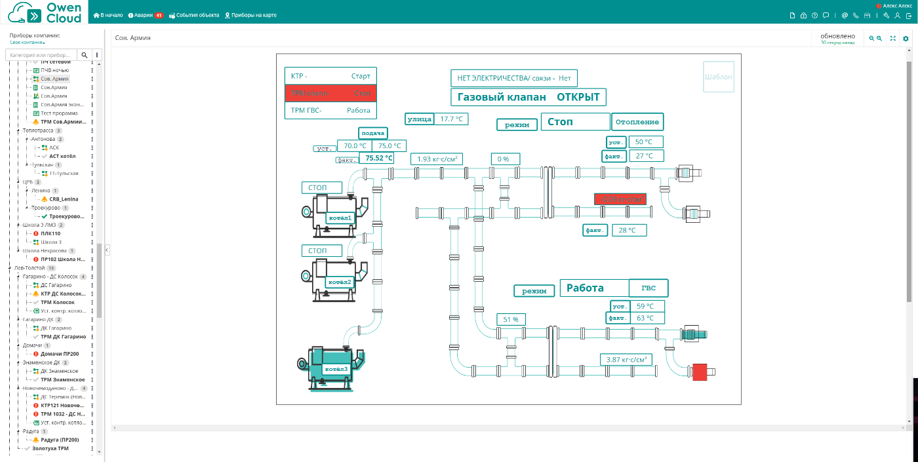The image size is (918, 462).
Task: Click the phone contact icon
Action: click(x=856, y=15)
